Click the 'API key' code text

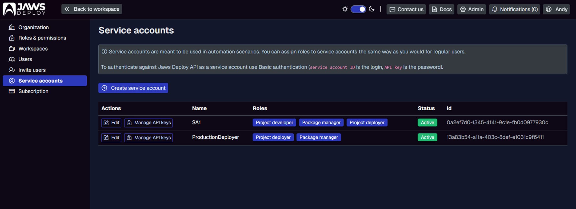tap(393, 67)
